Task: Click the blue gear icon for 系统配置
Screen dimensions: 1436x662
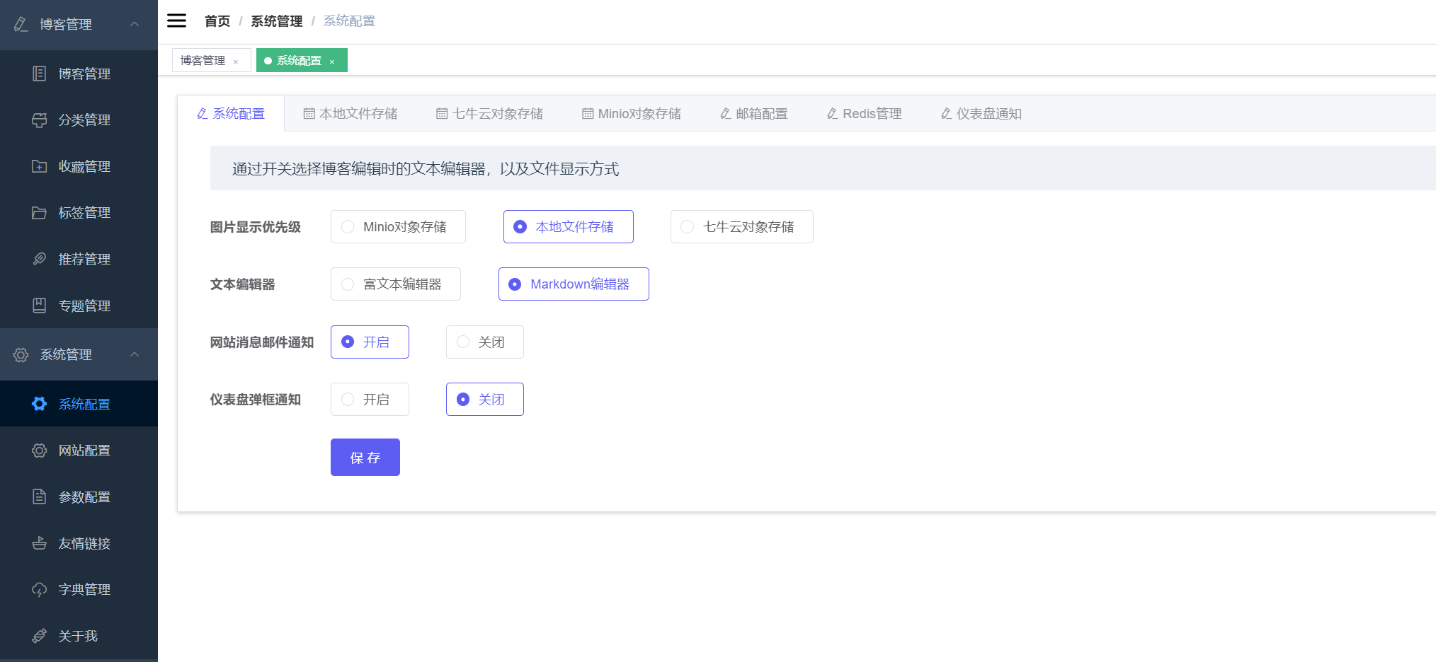Action: (40, 404)
